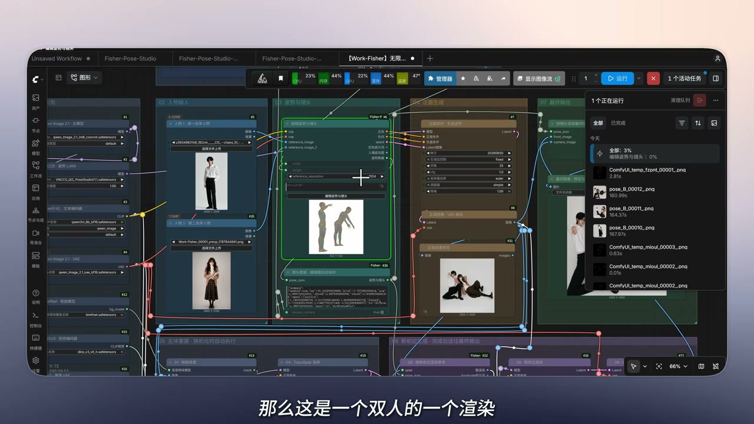Open the 说明 help icon
754x424 pixels.
tap(36, 296)
